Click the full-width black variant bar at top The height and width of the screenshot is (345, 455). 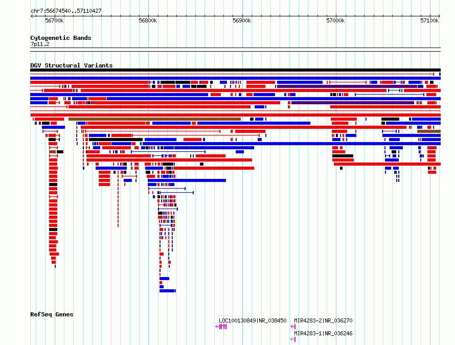pos(235,70)
